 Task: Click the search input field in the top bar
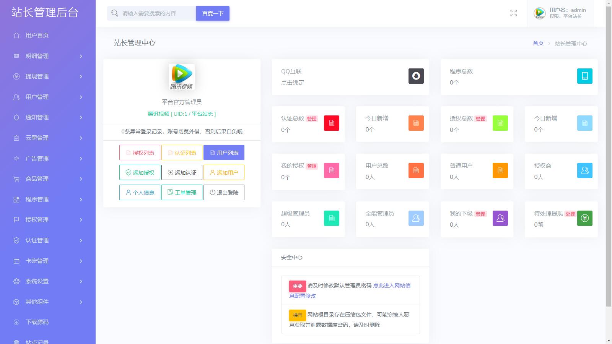pos(153,13)
